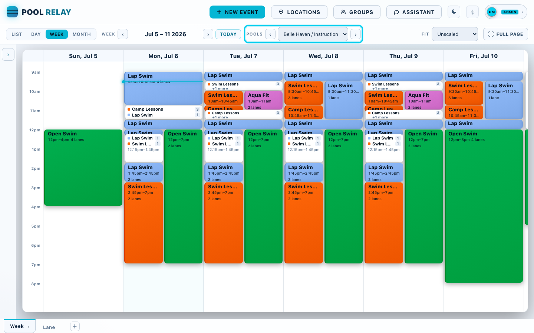Viewport: 534px width, 333px height.
Task: Go to the next week
Action: [x=208, y=34]
